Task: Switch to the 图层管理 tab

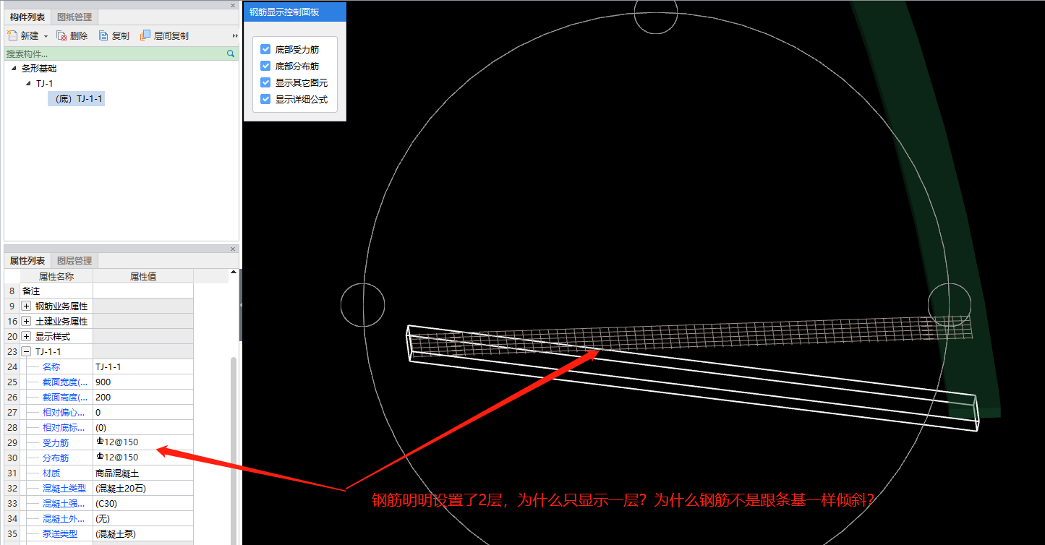Action: pos(74,260)
